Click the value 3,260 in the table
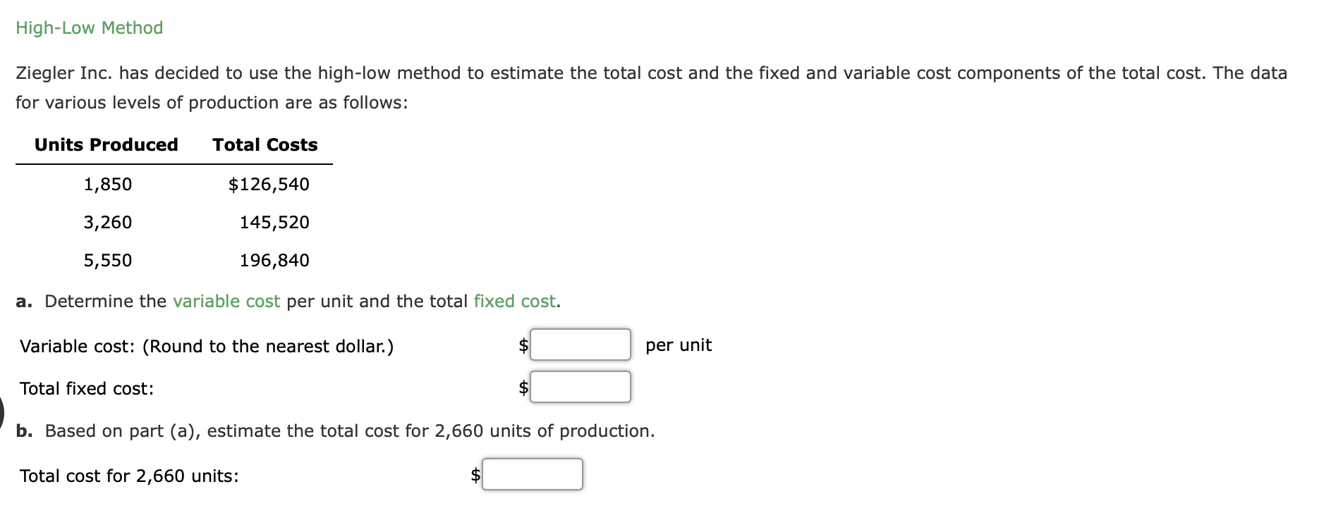This screenshot has width=1319, height=520. (x=107, y=222)
